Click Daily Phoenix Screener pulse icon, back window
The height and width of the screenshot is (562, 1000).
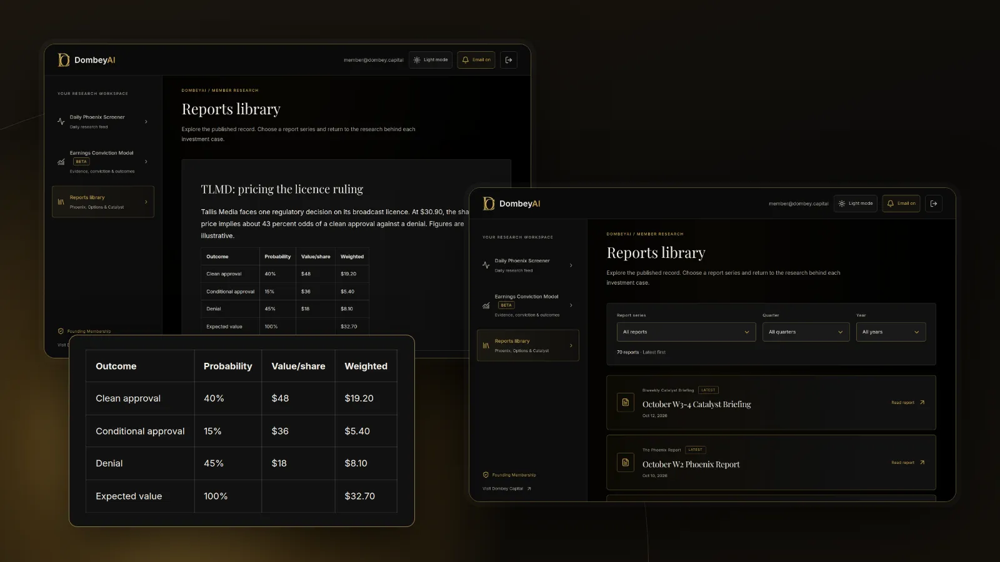tap(61, 122)
